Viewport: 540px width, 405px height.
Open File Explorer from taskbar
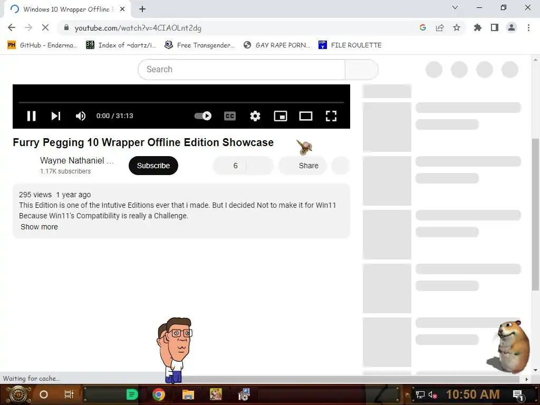point(188,394)
